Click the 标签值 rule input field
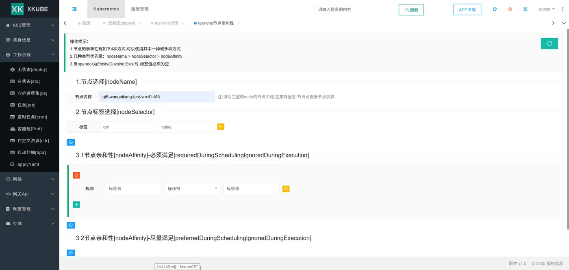Viewport: 569px width, 270px height. tap(252, 188)
